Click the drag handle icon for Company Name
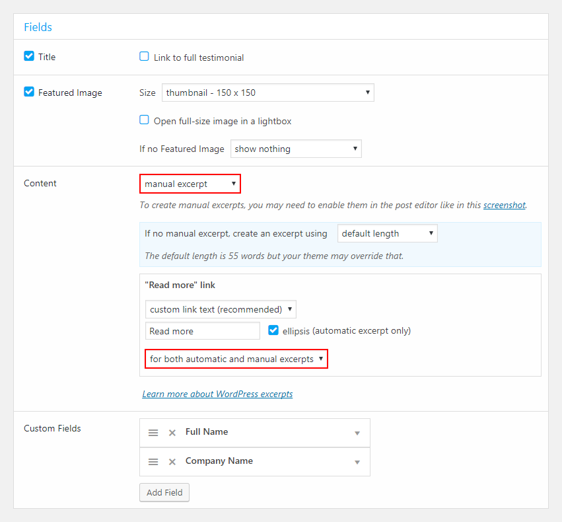The height and width of the screenshot is (522, 562). tap(153, 462)
